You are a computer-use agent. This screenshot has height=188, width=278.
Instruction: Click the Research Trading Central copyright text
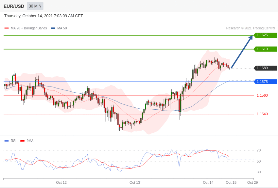click(x=251, y=28)
